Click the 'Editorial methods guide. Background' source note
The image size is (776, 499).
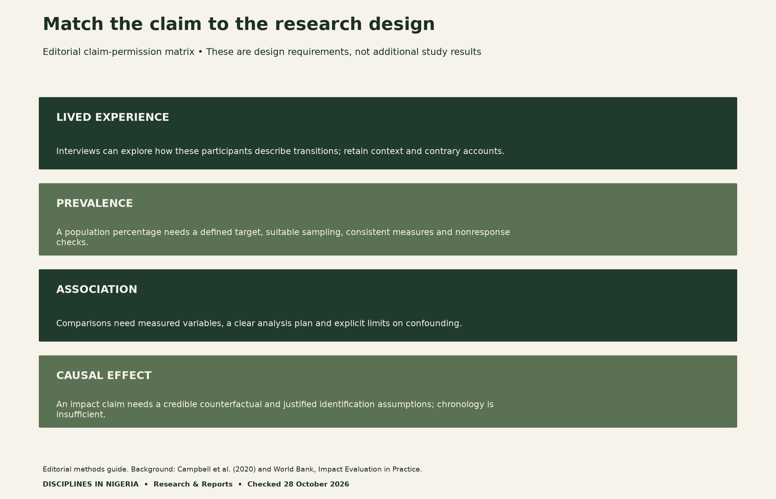click(232, 469)
